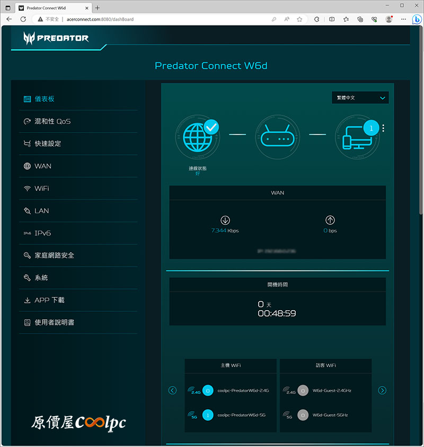Open the 使用者說明書 user manual item
The height and width of the screenshot is (447, 424).
(78, 322)
